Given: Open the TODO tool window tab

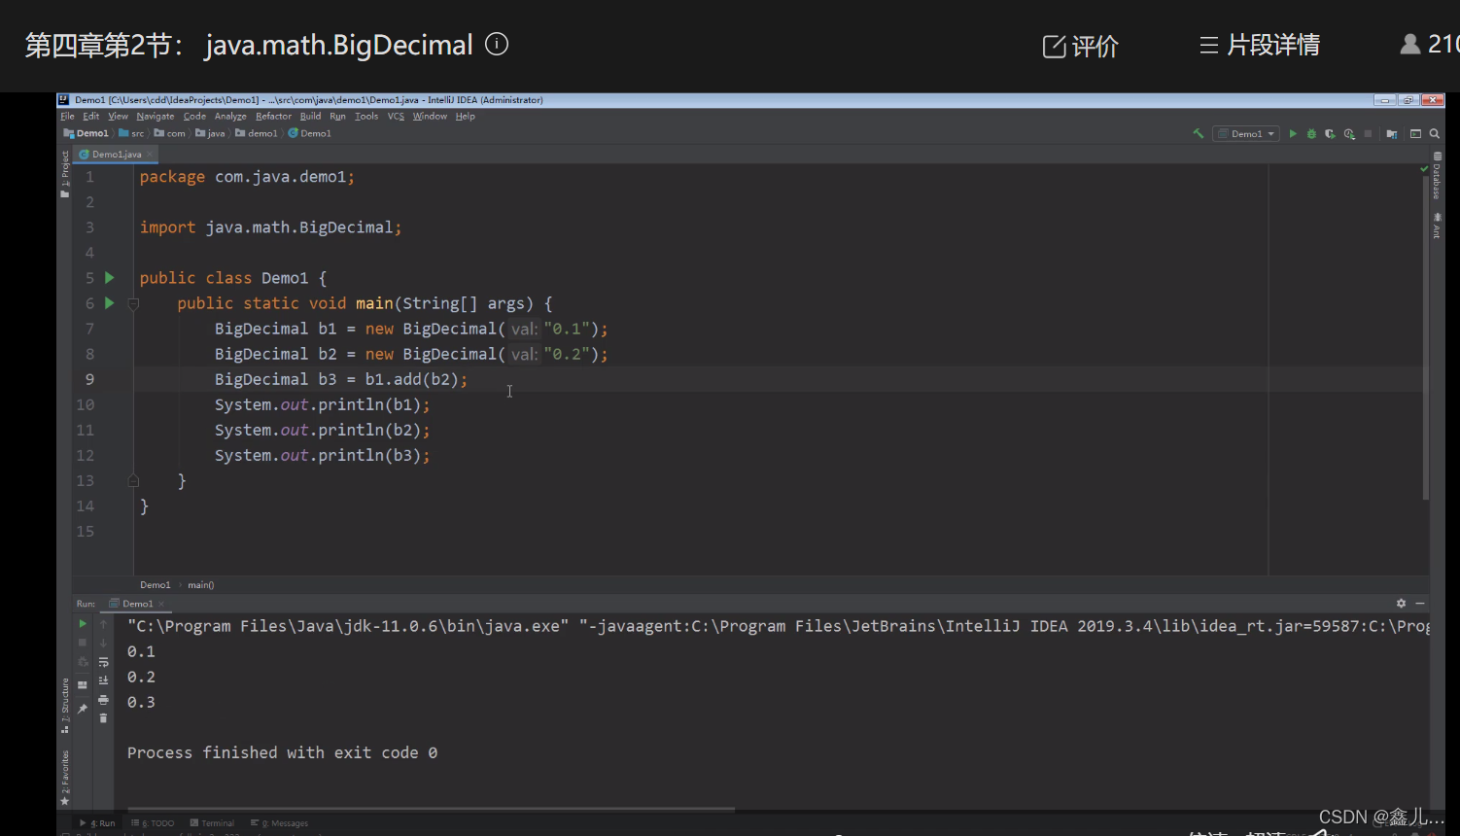Looking at the screenshot, I should [x=153, y=823].
